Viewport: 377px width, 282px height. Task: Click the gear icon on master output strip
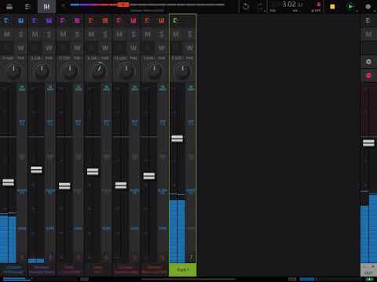(368, 62)
